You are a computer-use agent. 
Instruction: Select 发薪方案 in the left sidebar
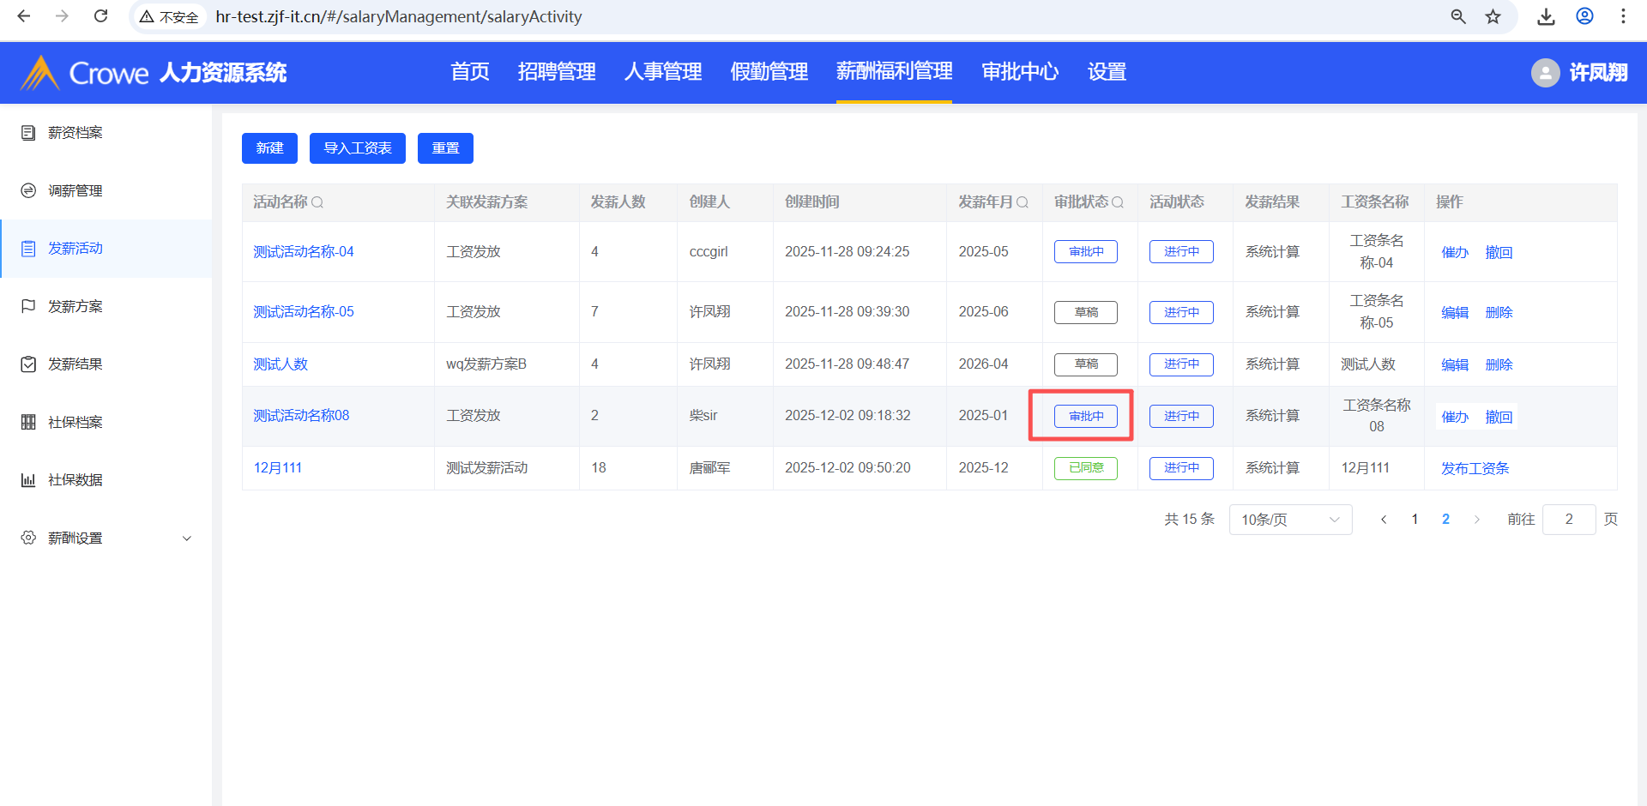pyautogui.click(x=75, y=306)
